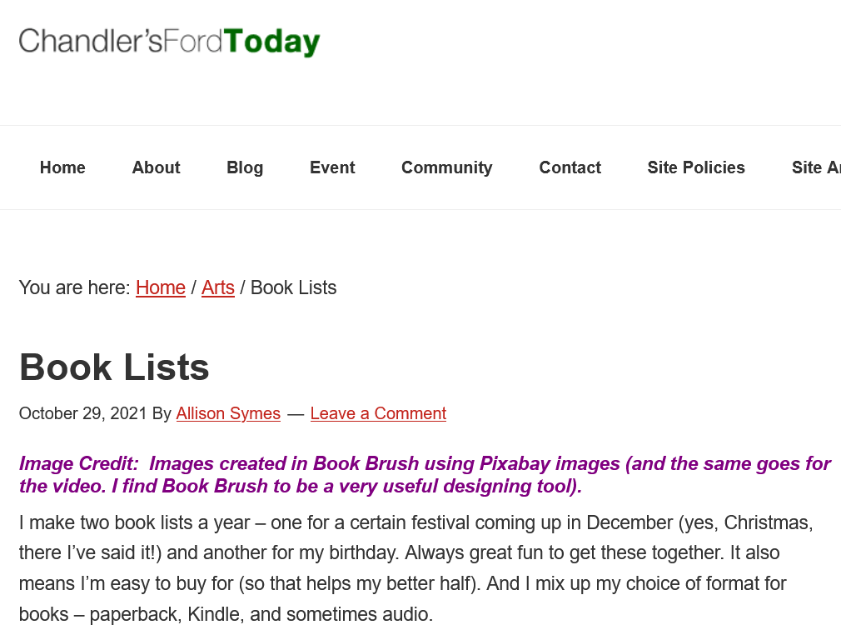Viewport: 841px width, 640px height.
Task: Open the Community menu item
Action: 446,167
